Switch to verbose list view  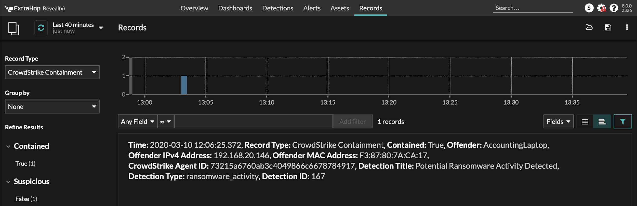tap(602, 122)
